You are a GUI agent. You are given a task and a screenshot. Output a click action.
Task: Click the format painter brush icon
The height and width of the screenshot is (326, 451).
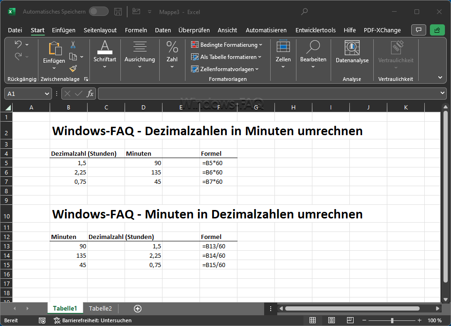pyautogui.click(x=73, y=68)
